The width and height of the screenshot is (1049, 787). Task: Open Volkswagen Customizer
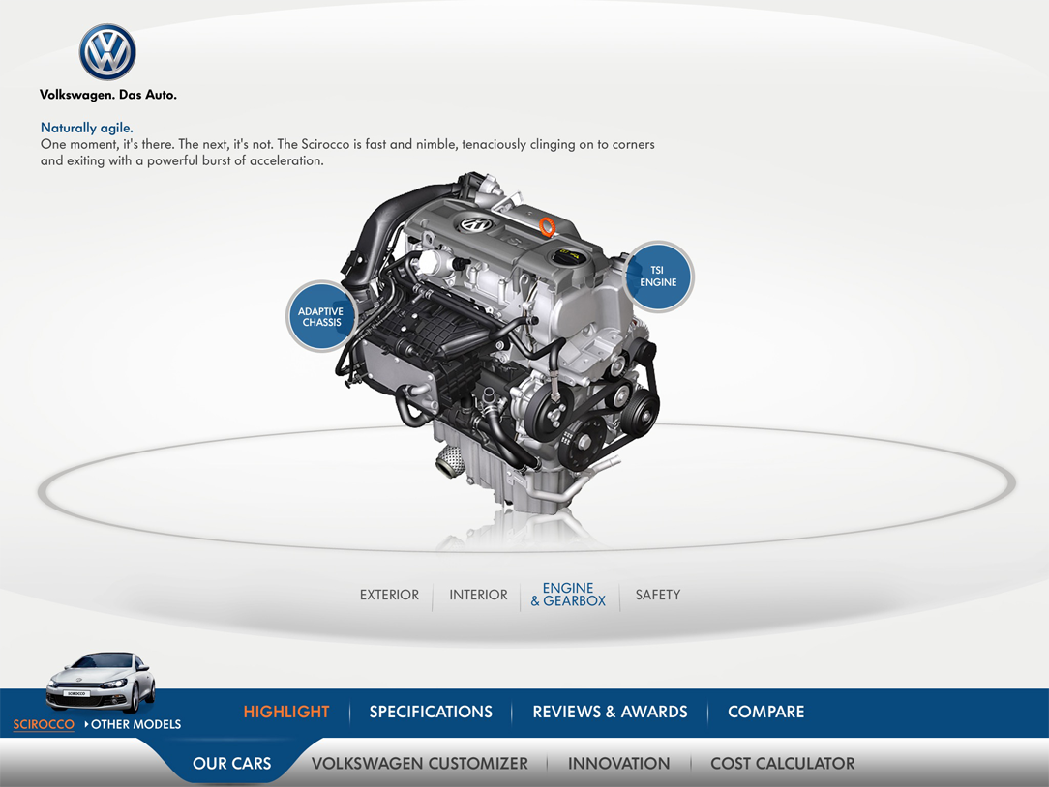point(419,763)
